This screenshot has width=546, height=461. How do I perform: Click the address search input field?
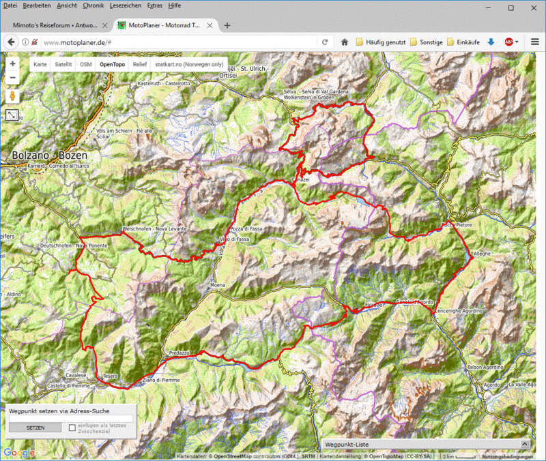click(71, 419)
